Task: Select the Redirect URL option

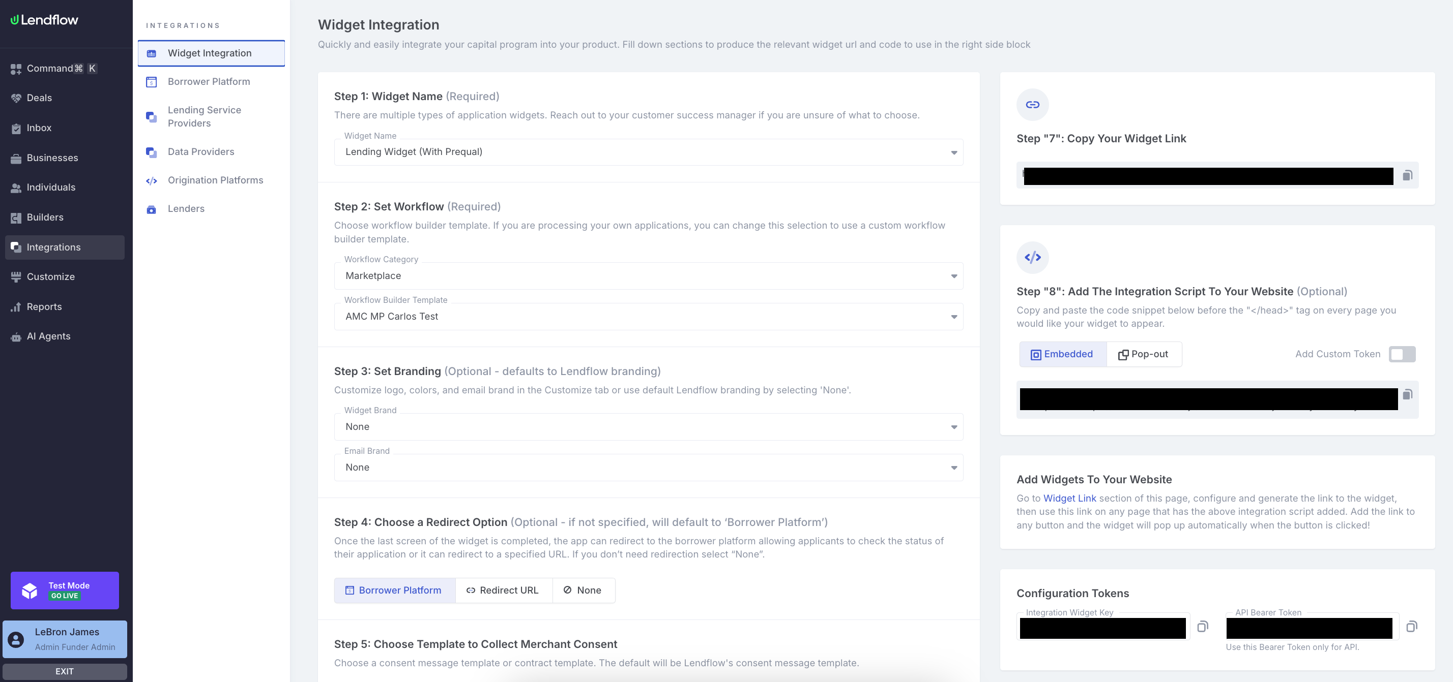Action: point(503,590)
